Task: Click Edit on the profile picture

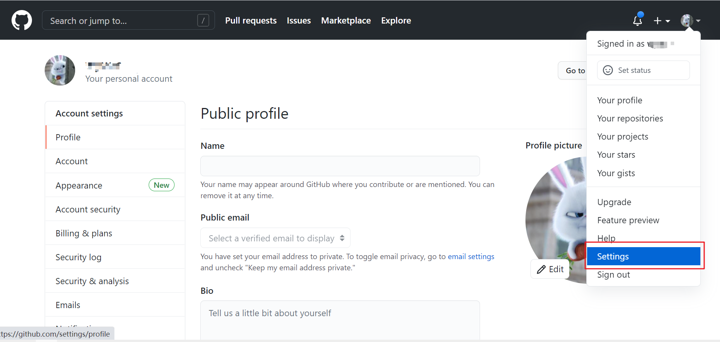Action: pos(550,269)
